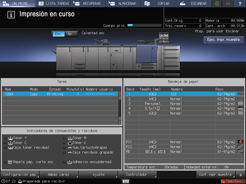Switch to the COPIAR tab
The height and width of the screenshot is (184, 246).
click(159, 3)
